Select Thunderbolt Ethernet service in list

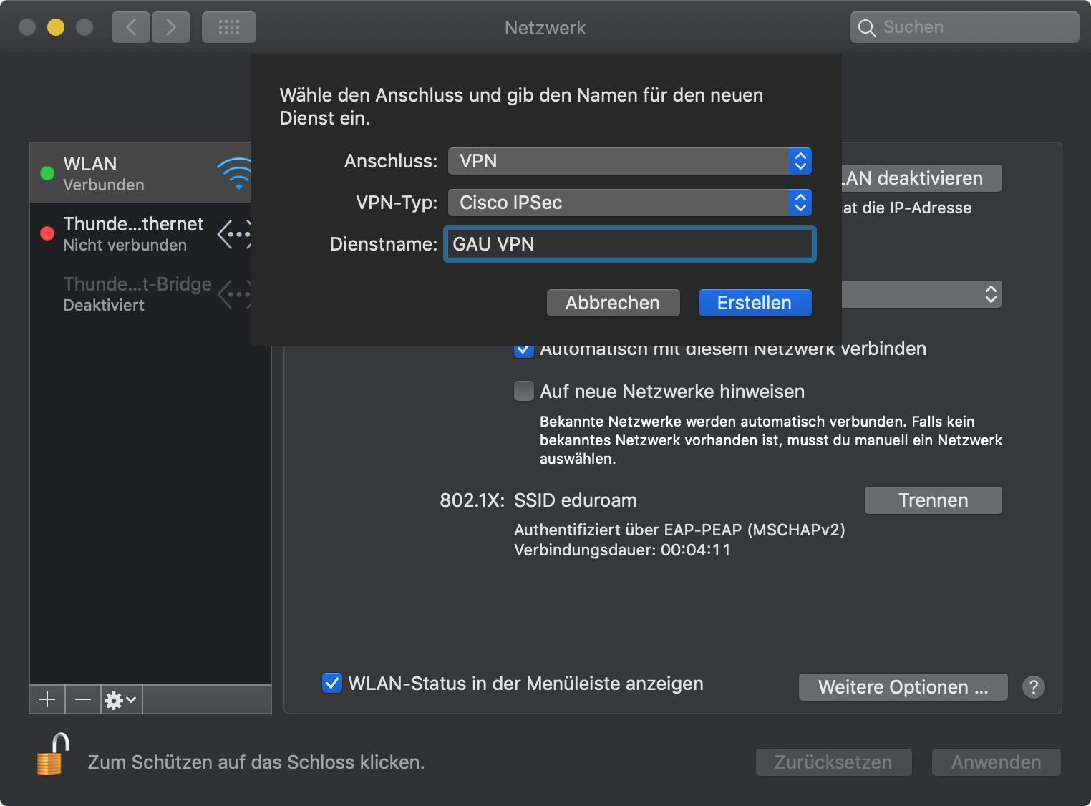pyautogui.click(x=140, y=233)
